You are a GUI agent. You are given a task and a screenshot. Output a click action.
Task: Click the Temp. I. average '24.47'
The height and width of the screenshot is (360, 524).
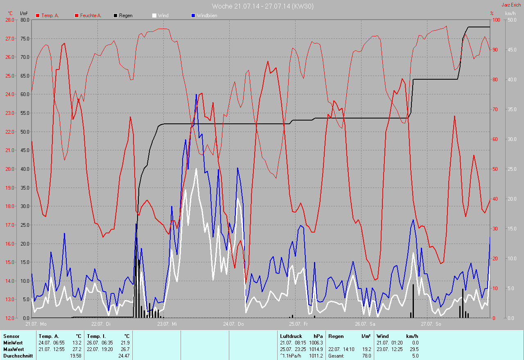click(124, 356)
